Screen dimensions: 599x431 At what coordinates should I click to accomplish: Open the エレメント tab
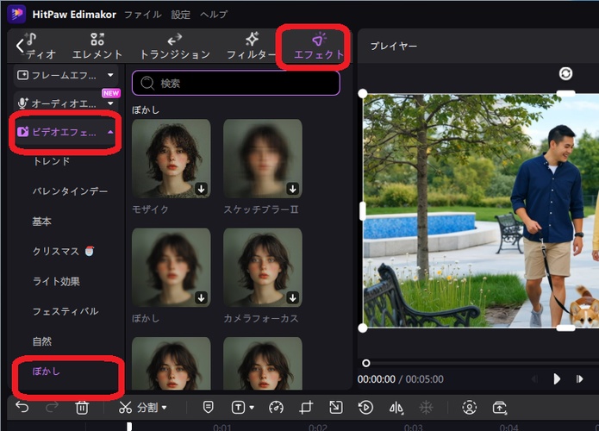coord(97,47)
